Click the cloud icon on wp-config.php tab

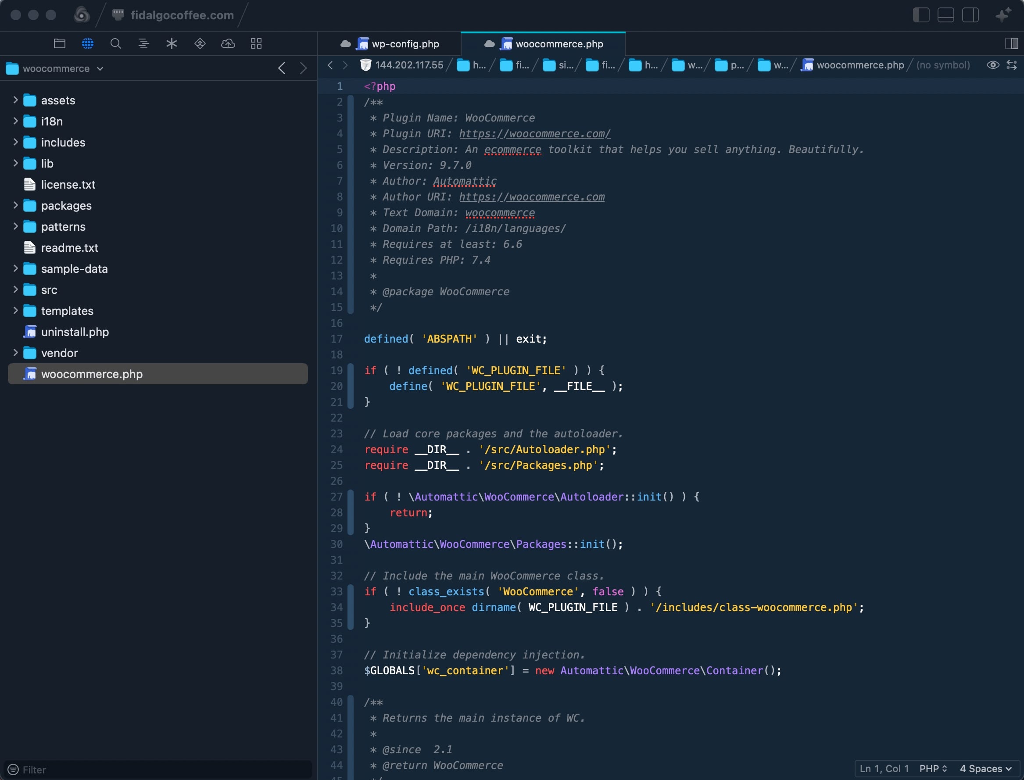[345, 43]
